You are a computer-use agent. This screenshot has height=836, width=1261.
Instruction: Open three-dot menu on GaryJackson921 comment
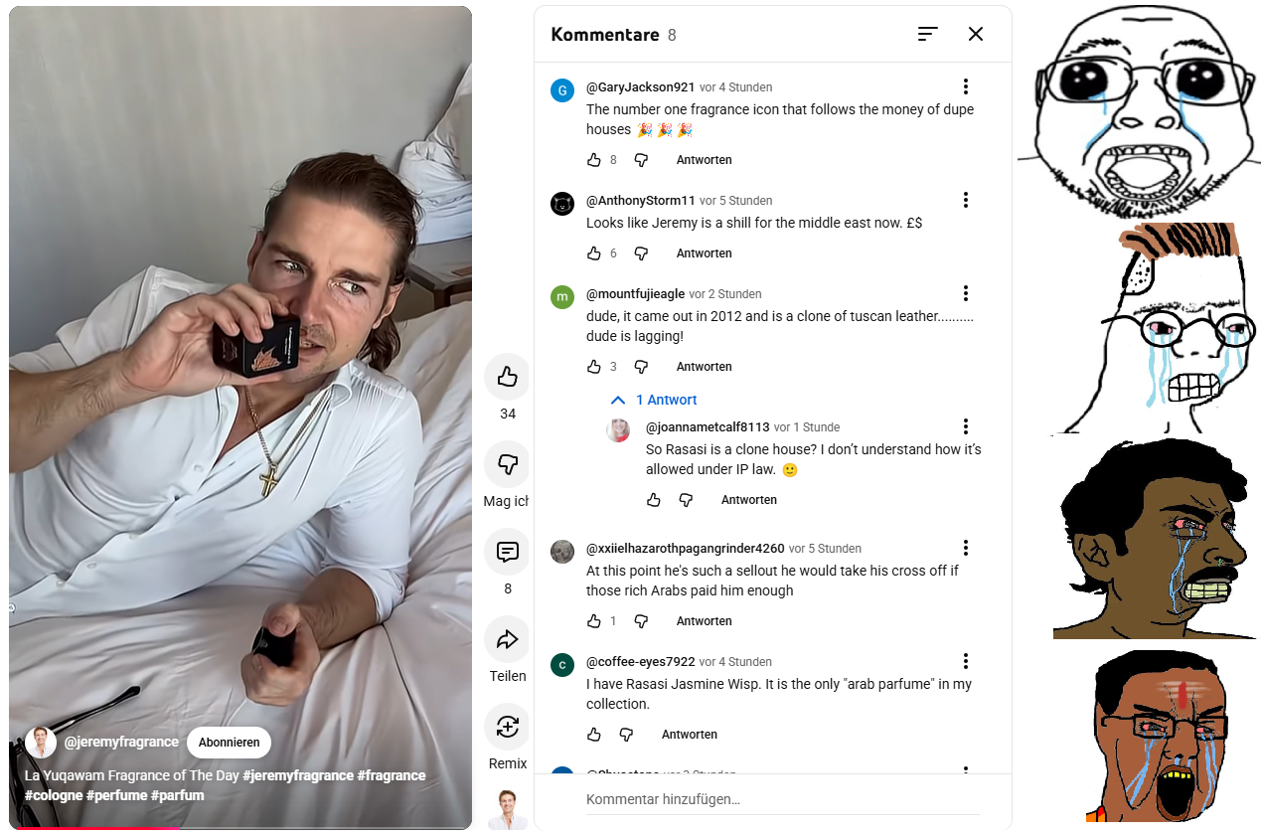point(965,86)
